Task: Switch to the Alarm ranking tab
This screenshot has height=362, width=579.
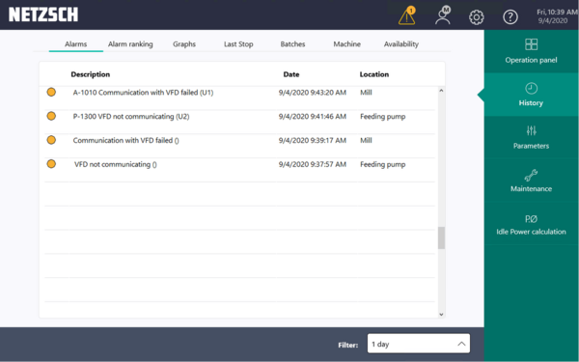Action: click(x=130, y=44)
